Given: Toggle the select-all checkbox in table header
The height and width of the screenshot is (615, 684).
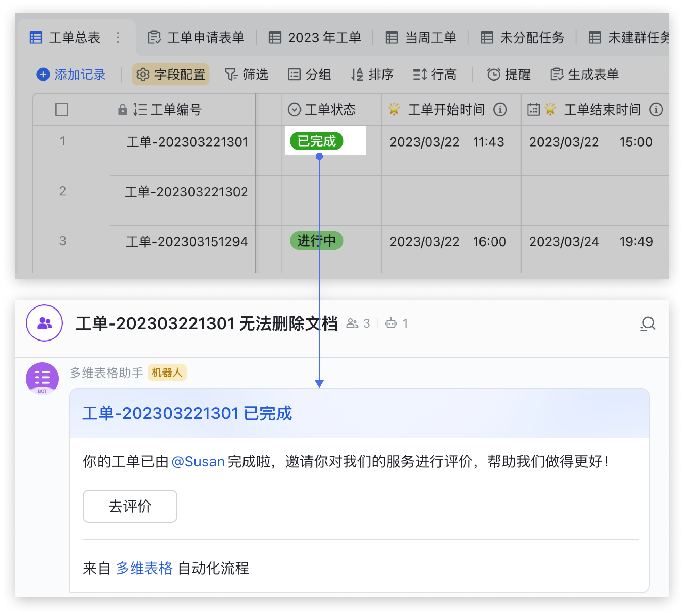Looking at the screenshot, I should [x=61, y=109].
